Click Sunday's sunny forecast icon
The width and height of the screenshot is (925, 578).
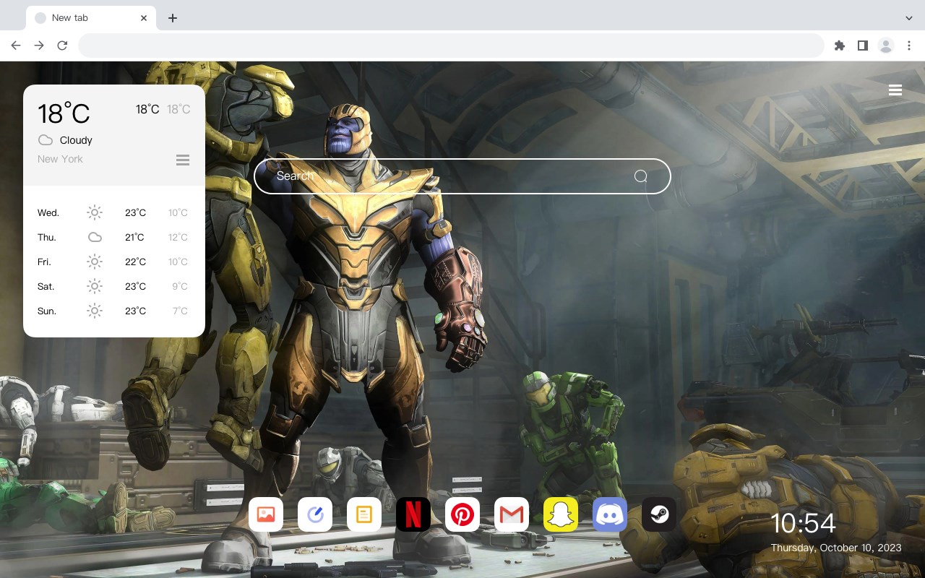[x=95, y=311]
